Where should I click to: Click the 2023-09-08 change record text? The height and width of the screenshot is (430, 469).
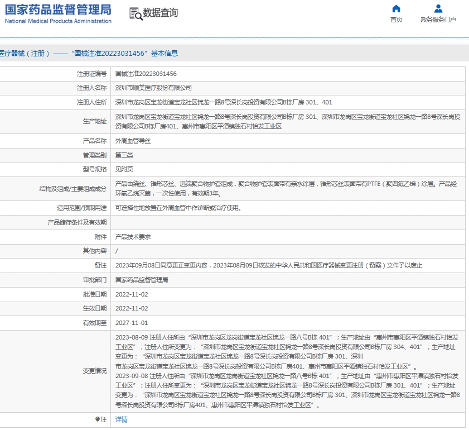287,390
